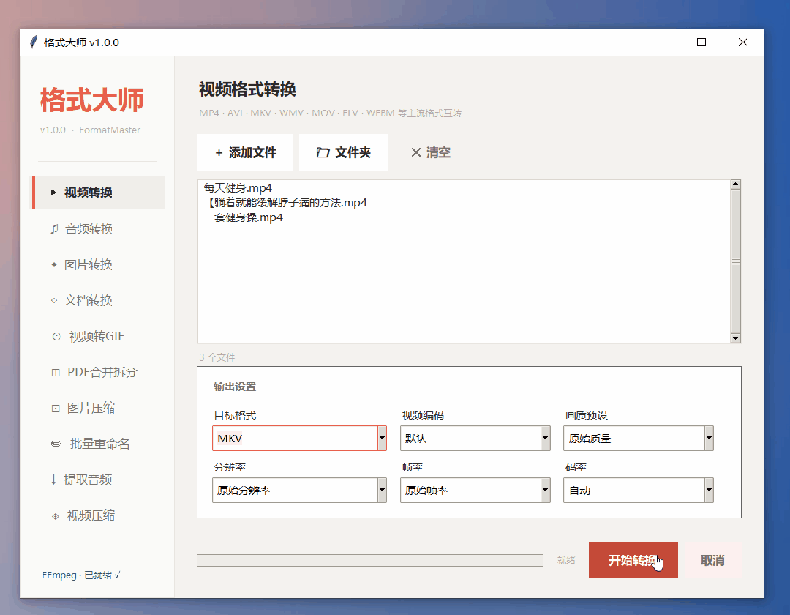This screenshot has height=615, width=790.
Task: Click the conversion progress bar
Action: [370, 561]
